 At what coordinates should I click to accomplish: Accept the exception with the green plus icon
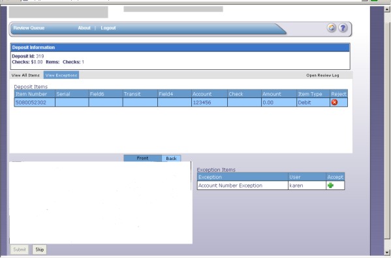click(x=331, y=185)
